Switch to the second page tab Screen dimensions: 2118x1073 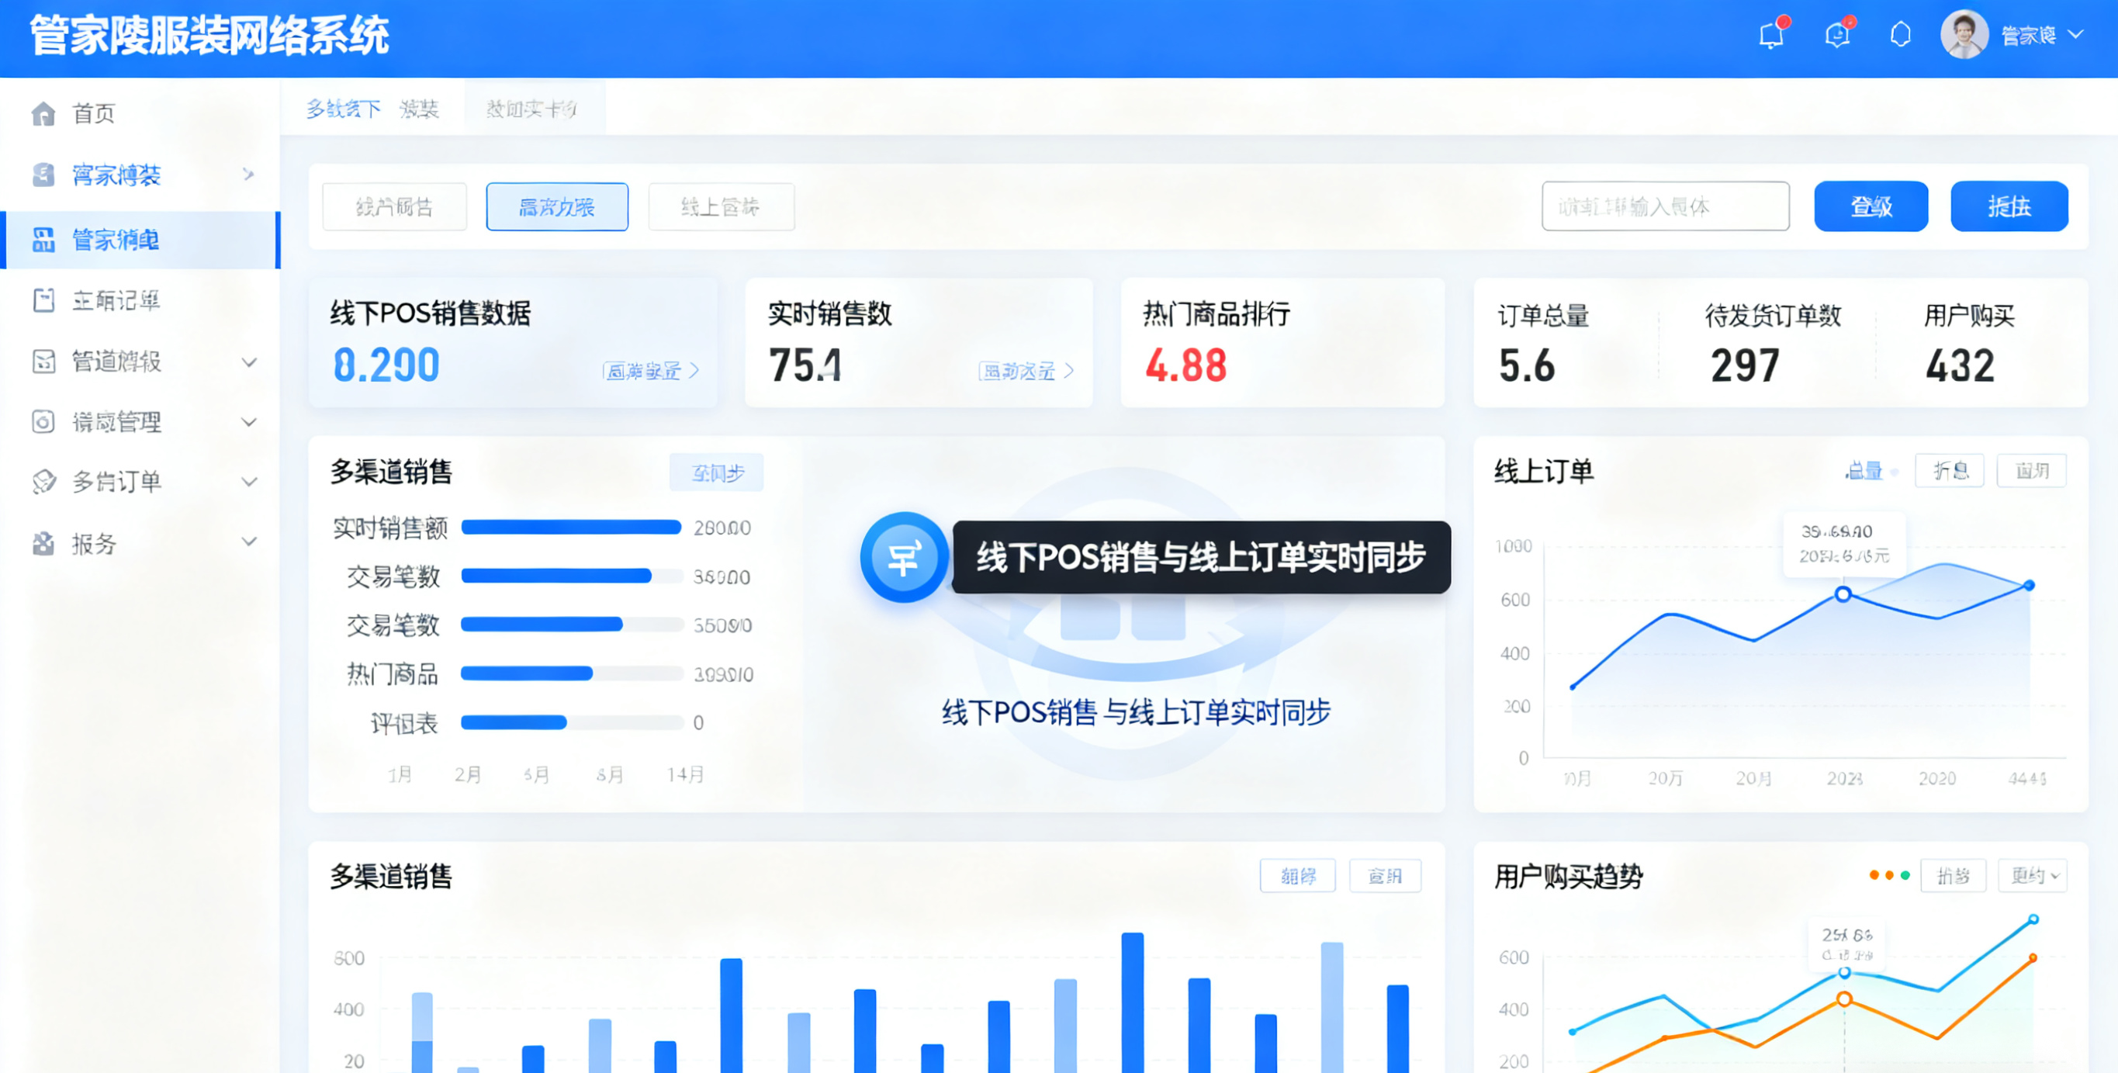(533, 109)
